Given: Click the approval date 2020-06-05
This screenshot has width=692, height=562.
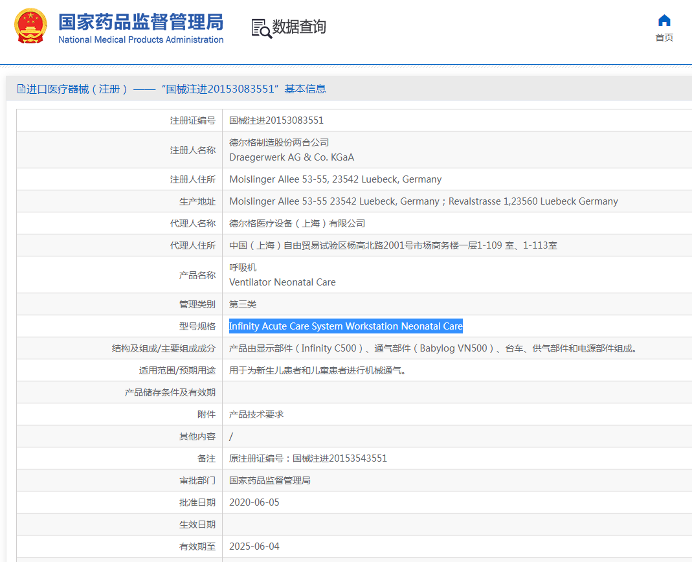Looking at the screenshot, I should click(254, 502).
